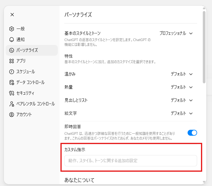Click into the カスタム指示 input field
212x186 pixels.
131,161
